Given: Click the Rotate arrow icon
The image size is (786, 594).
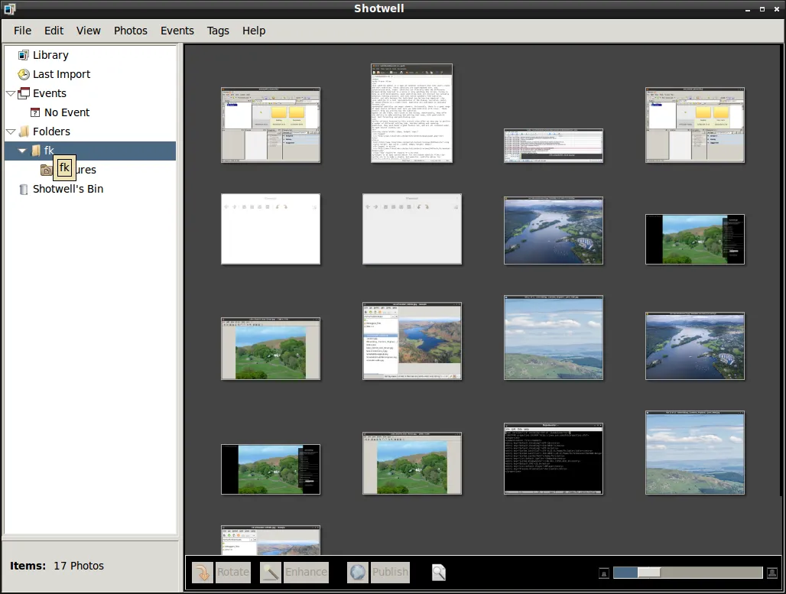Looking at the screenshot, I should (203, 572).
